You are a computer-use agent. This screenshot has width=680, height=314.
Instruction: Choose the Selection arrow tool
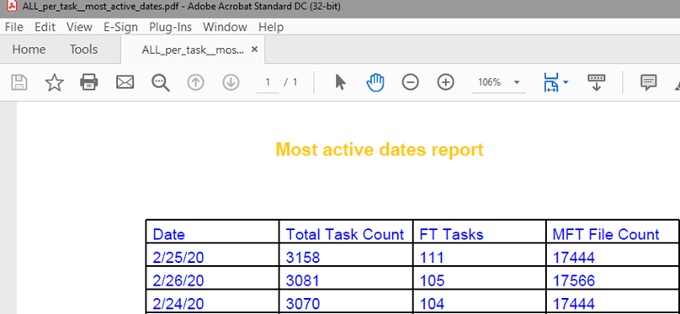[x=341, y=82]
